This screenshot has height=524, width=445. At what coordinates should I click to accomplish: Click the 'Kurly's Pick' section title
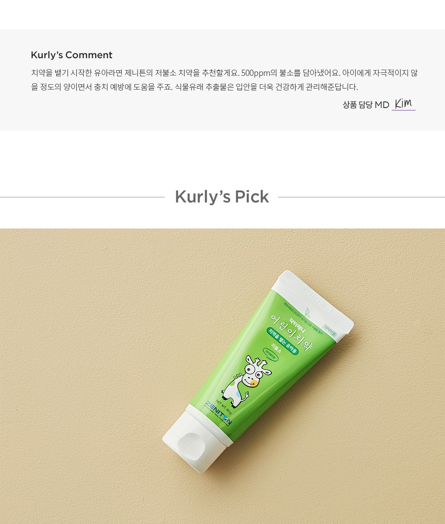point(222,197)
